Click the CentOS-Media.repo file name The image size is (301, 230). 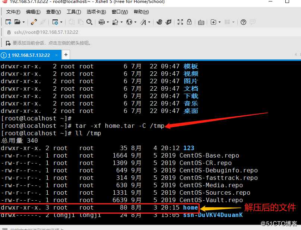211,185
